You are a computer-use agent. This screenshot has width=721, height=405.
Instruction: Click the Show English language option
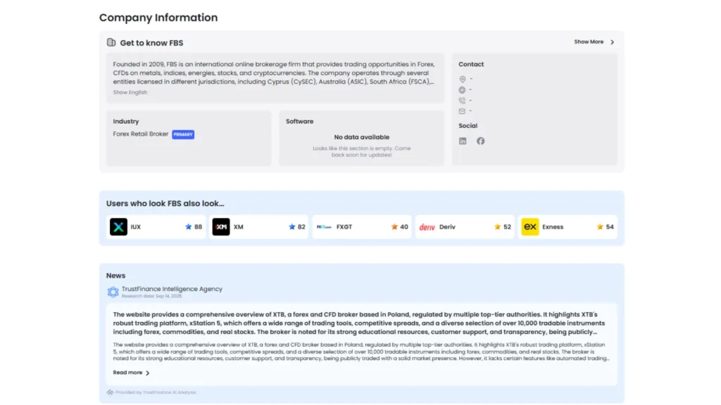[130, 92]
